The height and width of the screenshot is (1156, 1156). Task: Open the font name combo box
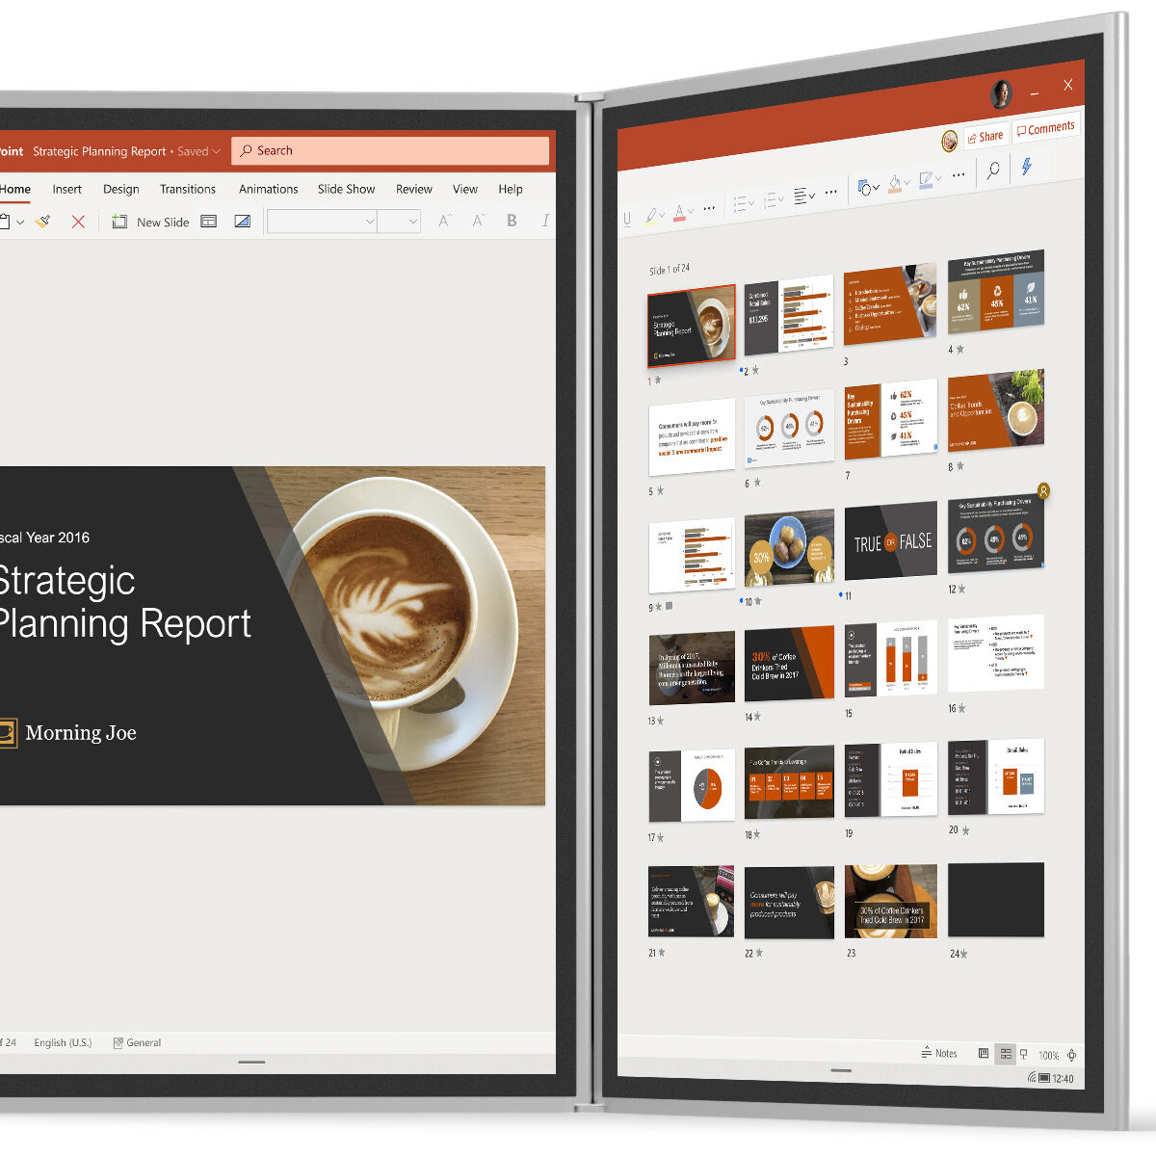322,222
